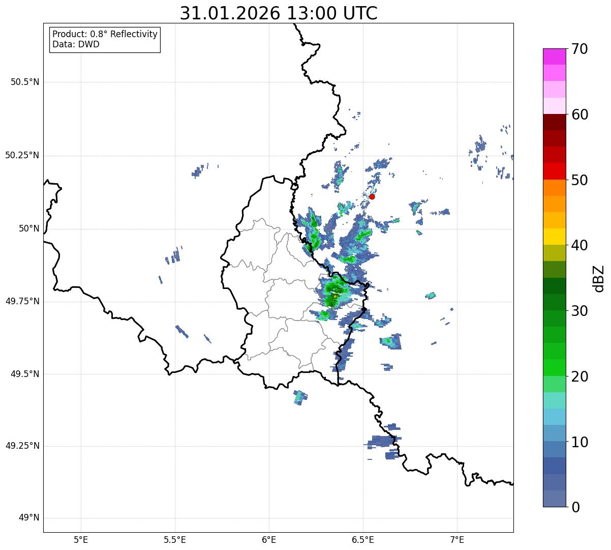
Task: Click the colorbar tick label 70
Action: 579,49
